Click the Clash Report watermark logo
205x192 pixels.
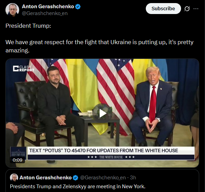pyautogui.click(x=24, y=68)
